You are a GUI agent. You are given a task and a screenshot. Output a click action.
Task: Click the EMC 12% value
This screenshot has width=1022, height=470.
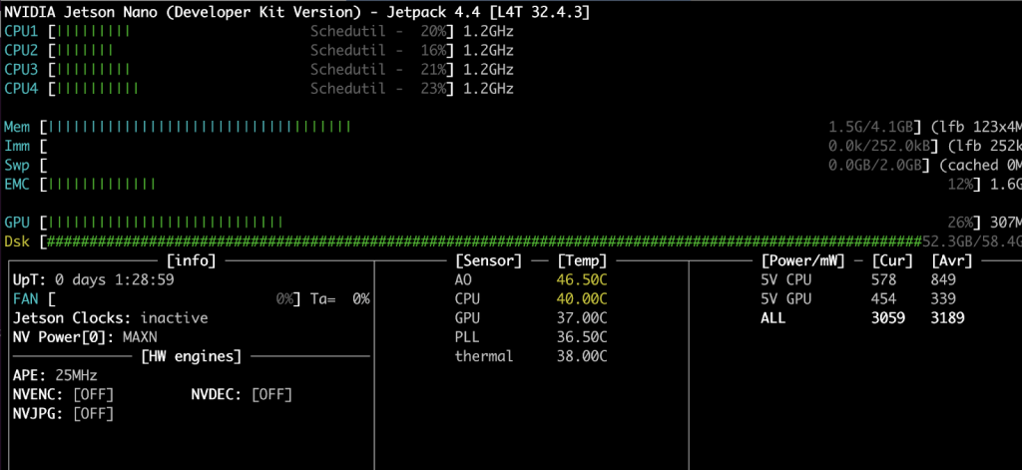pyautogui.click(x=959, y=185)
